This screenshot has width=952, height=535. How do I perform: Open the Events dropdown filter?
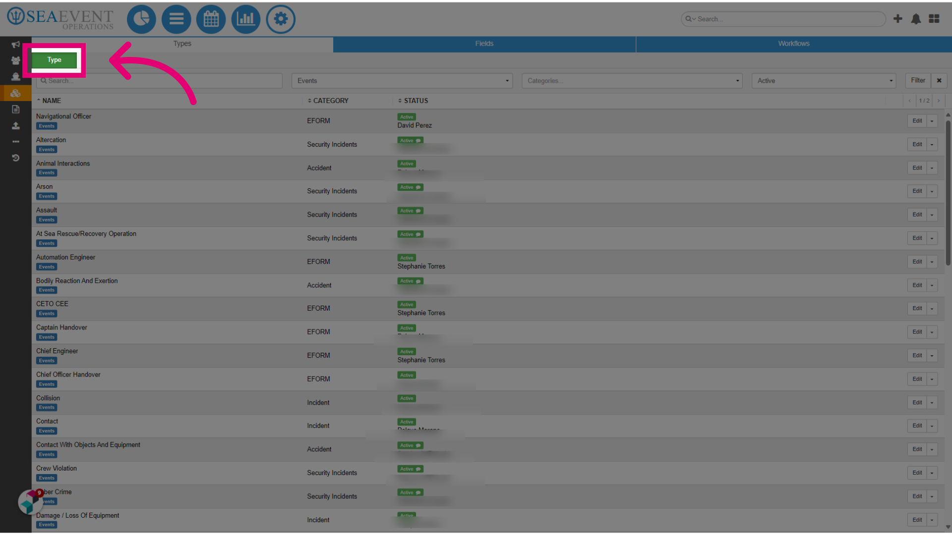coord(402,81)
